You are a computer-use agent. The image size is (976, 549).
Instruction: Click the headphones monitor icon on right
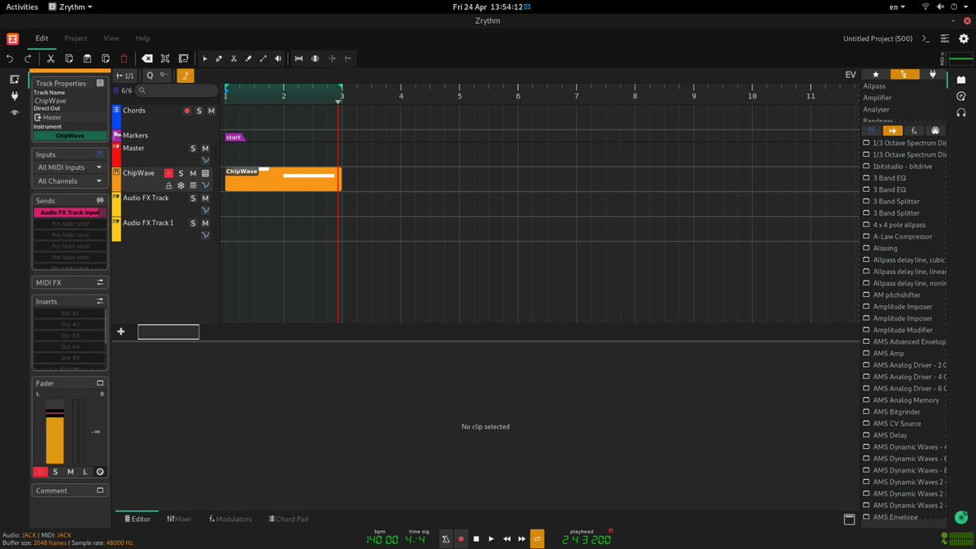[x=961, y=112]
